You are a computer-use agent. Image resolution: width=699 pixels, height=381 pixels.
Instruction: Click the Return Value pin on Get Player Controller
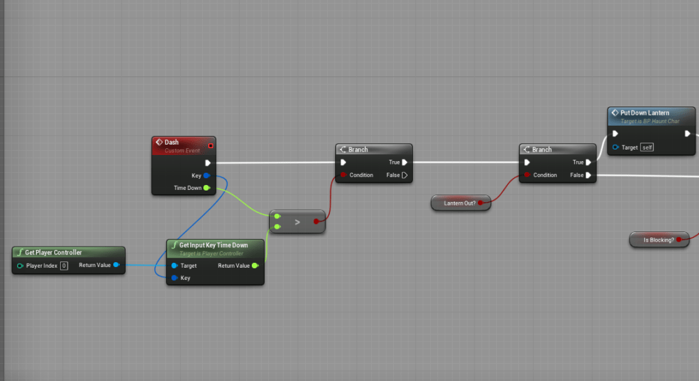[117, 265]
